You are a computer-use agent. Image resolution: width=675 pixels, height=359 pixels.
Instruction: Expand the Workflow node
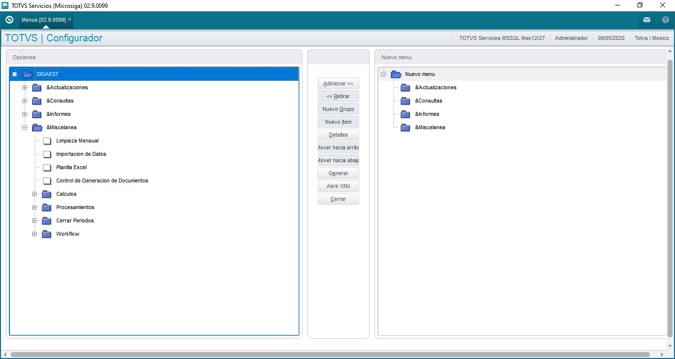coord(35,234)
